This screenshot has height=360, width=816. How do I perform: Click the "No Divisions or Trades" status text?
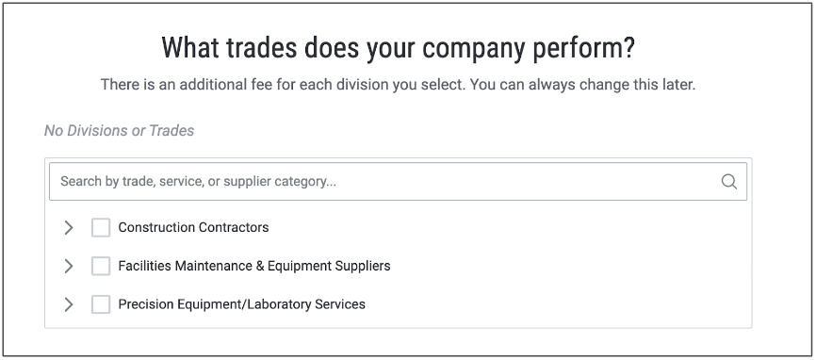click(x=119, y=131)
